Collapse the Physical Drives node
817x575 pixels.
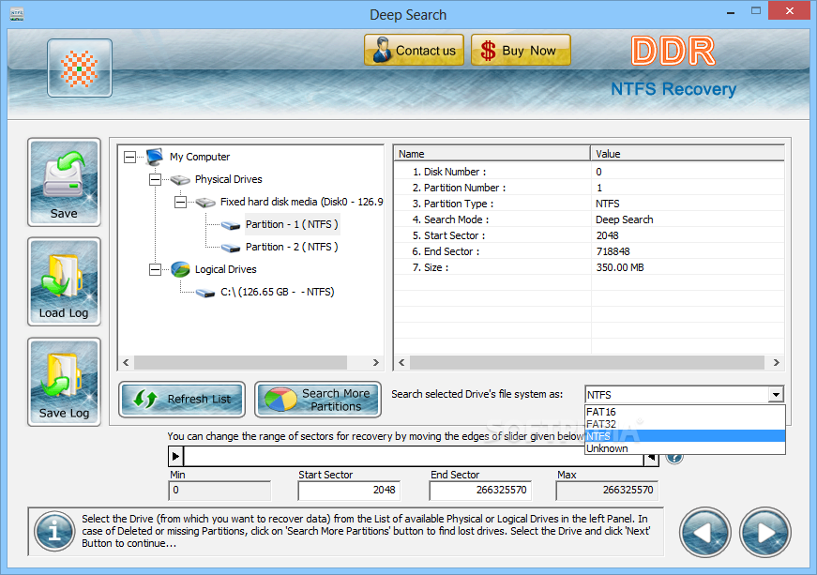click(155, 179)
